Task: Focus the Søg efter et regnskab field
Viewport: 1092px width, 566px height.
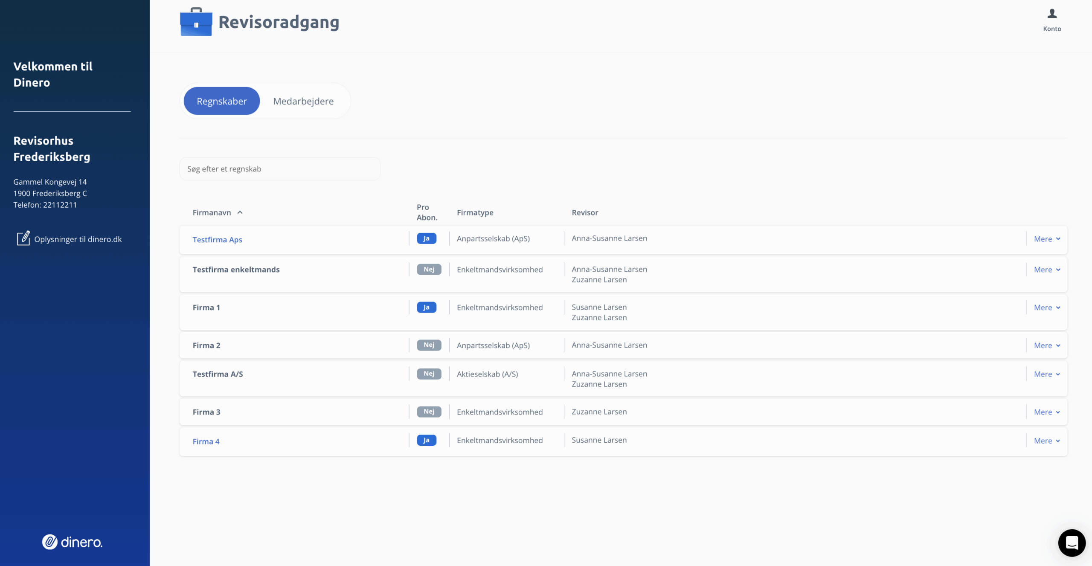Action: [x=280, y=169]
